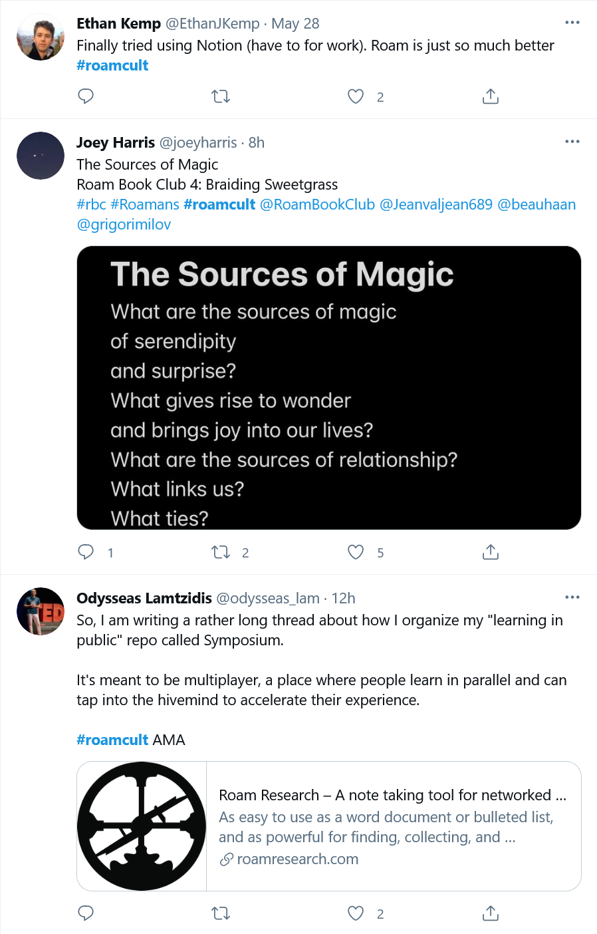Screen dimensions: 597x934
Task: Share Odysseas Lamtzidis's tweet
Action: pos(490,913)
